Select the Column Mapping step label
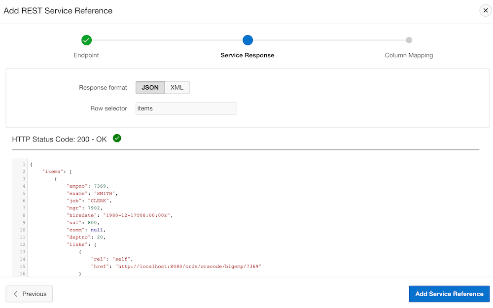Viewport: 493px width, 308px height. pyautogui.click(x=409, y=55)
